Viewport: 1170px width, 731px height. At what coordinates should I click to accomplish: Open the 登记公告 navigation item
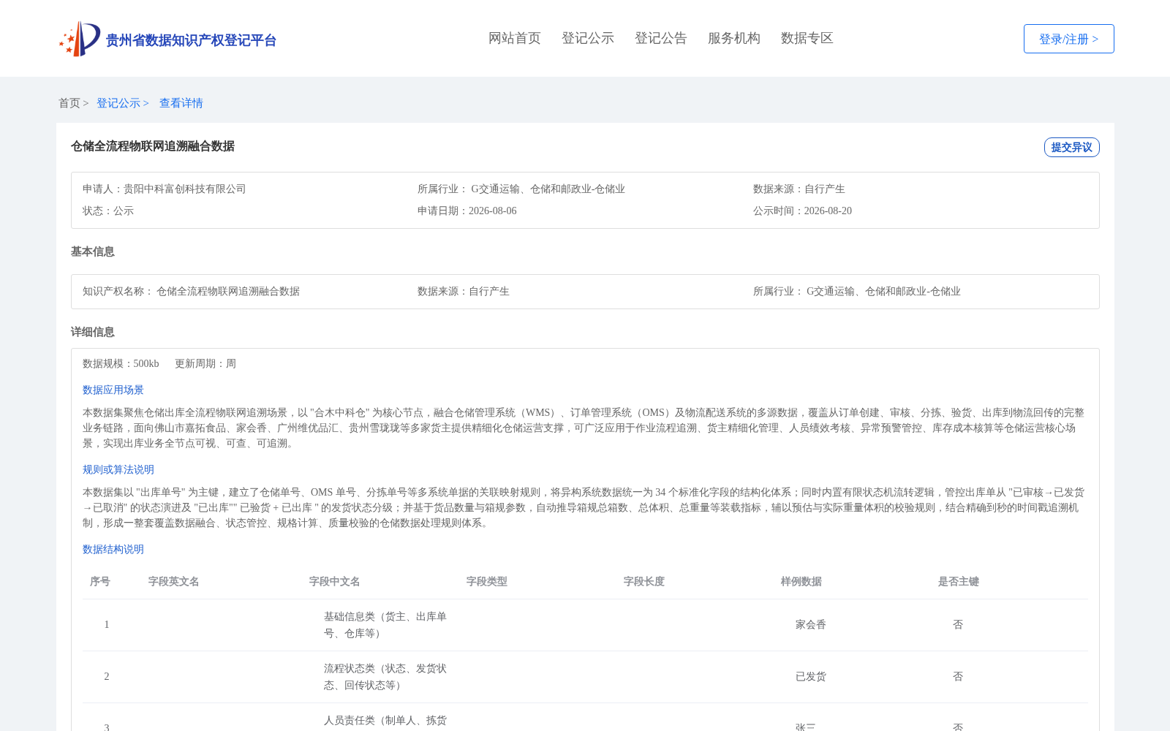[661, 38]
